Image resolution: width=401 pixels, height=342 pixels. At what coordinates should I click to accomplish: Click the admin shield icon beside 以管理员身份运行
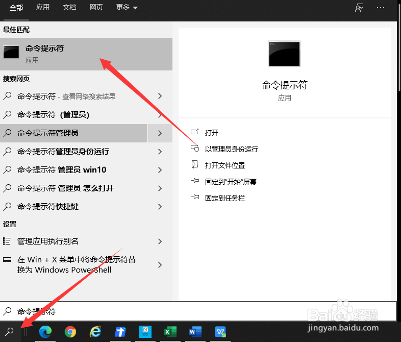point(194,149)
